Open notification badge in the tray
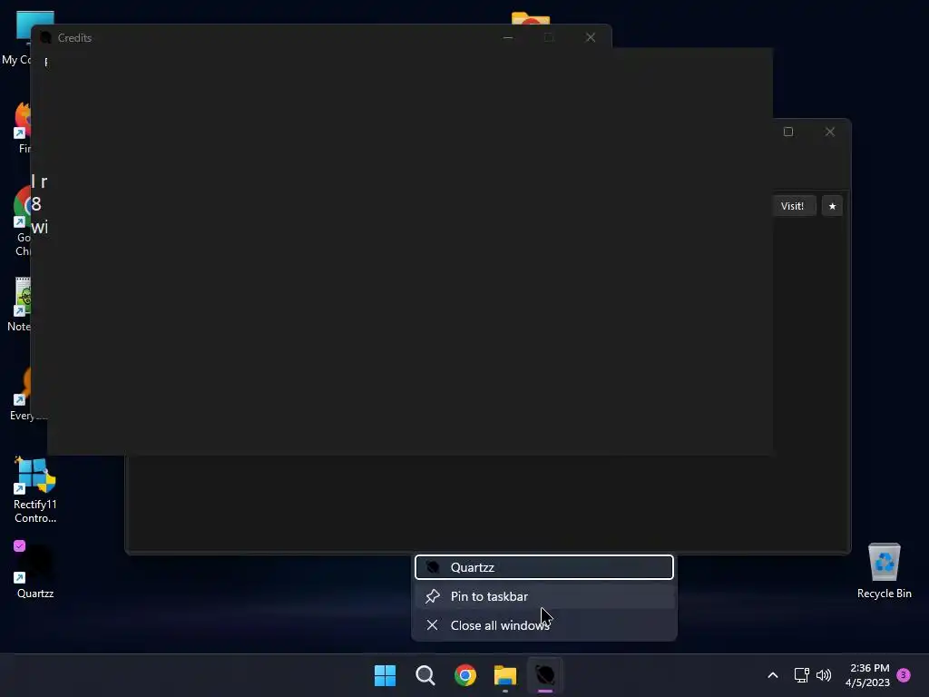The height and width of the screenshot is (697, 929). [x=904, y=674]
